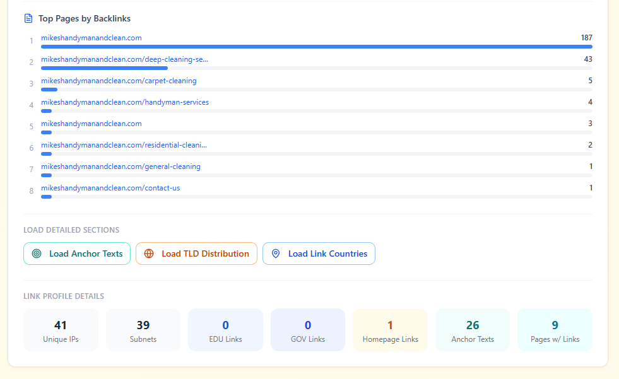Screen dimensions: 619x379
Task: Load the Link Countries breakdown
Action: pyautogui.click(x=319, y=253)
